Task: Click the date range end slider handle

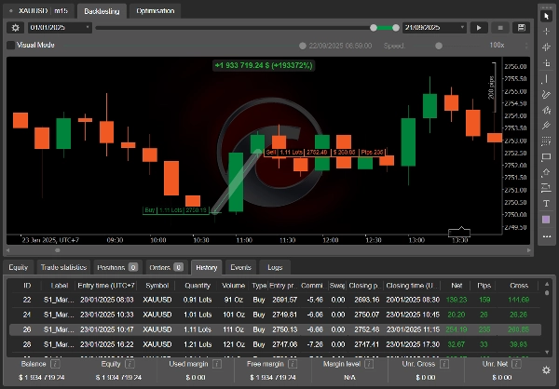Action: pyautogui.click(x=396, y=27)
